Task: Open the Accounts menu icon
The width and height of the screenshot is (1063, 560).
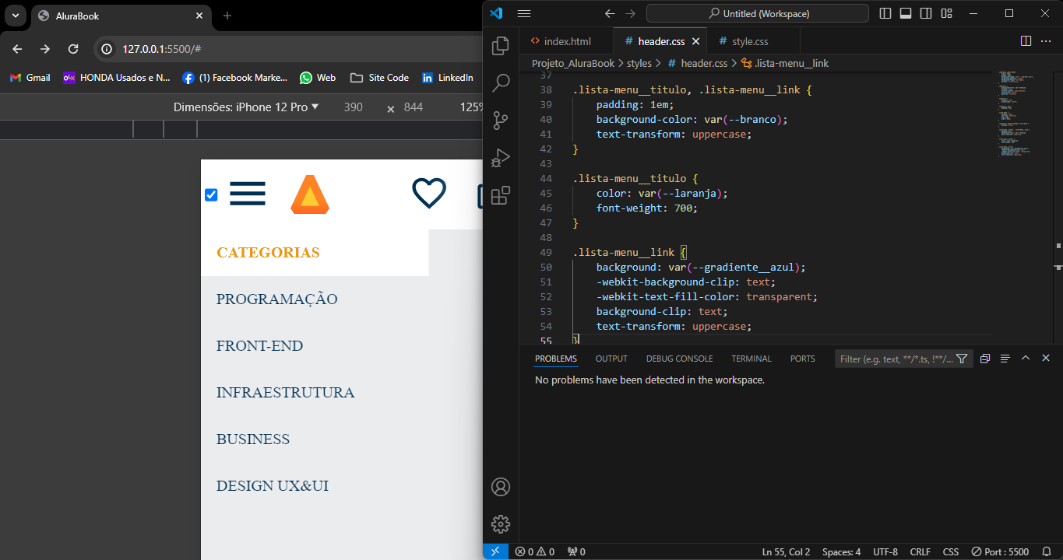Action: [501, 487]
